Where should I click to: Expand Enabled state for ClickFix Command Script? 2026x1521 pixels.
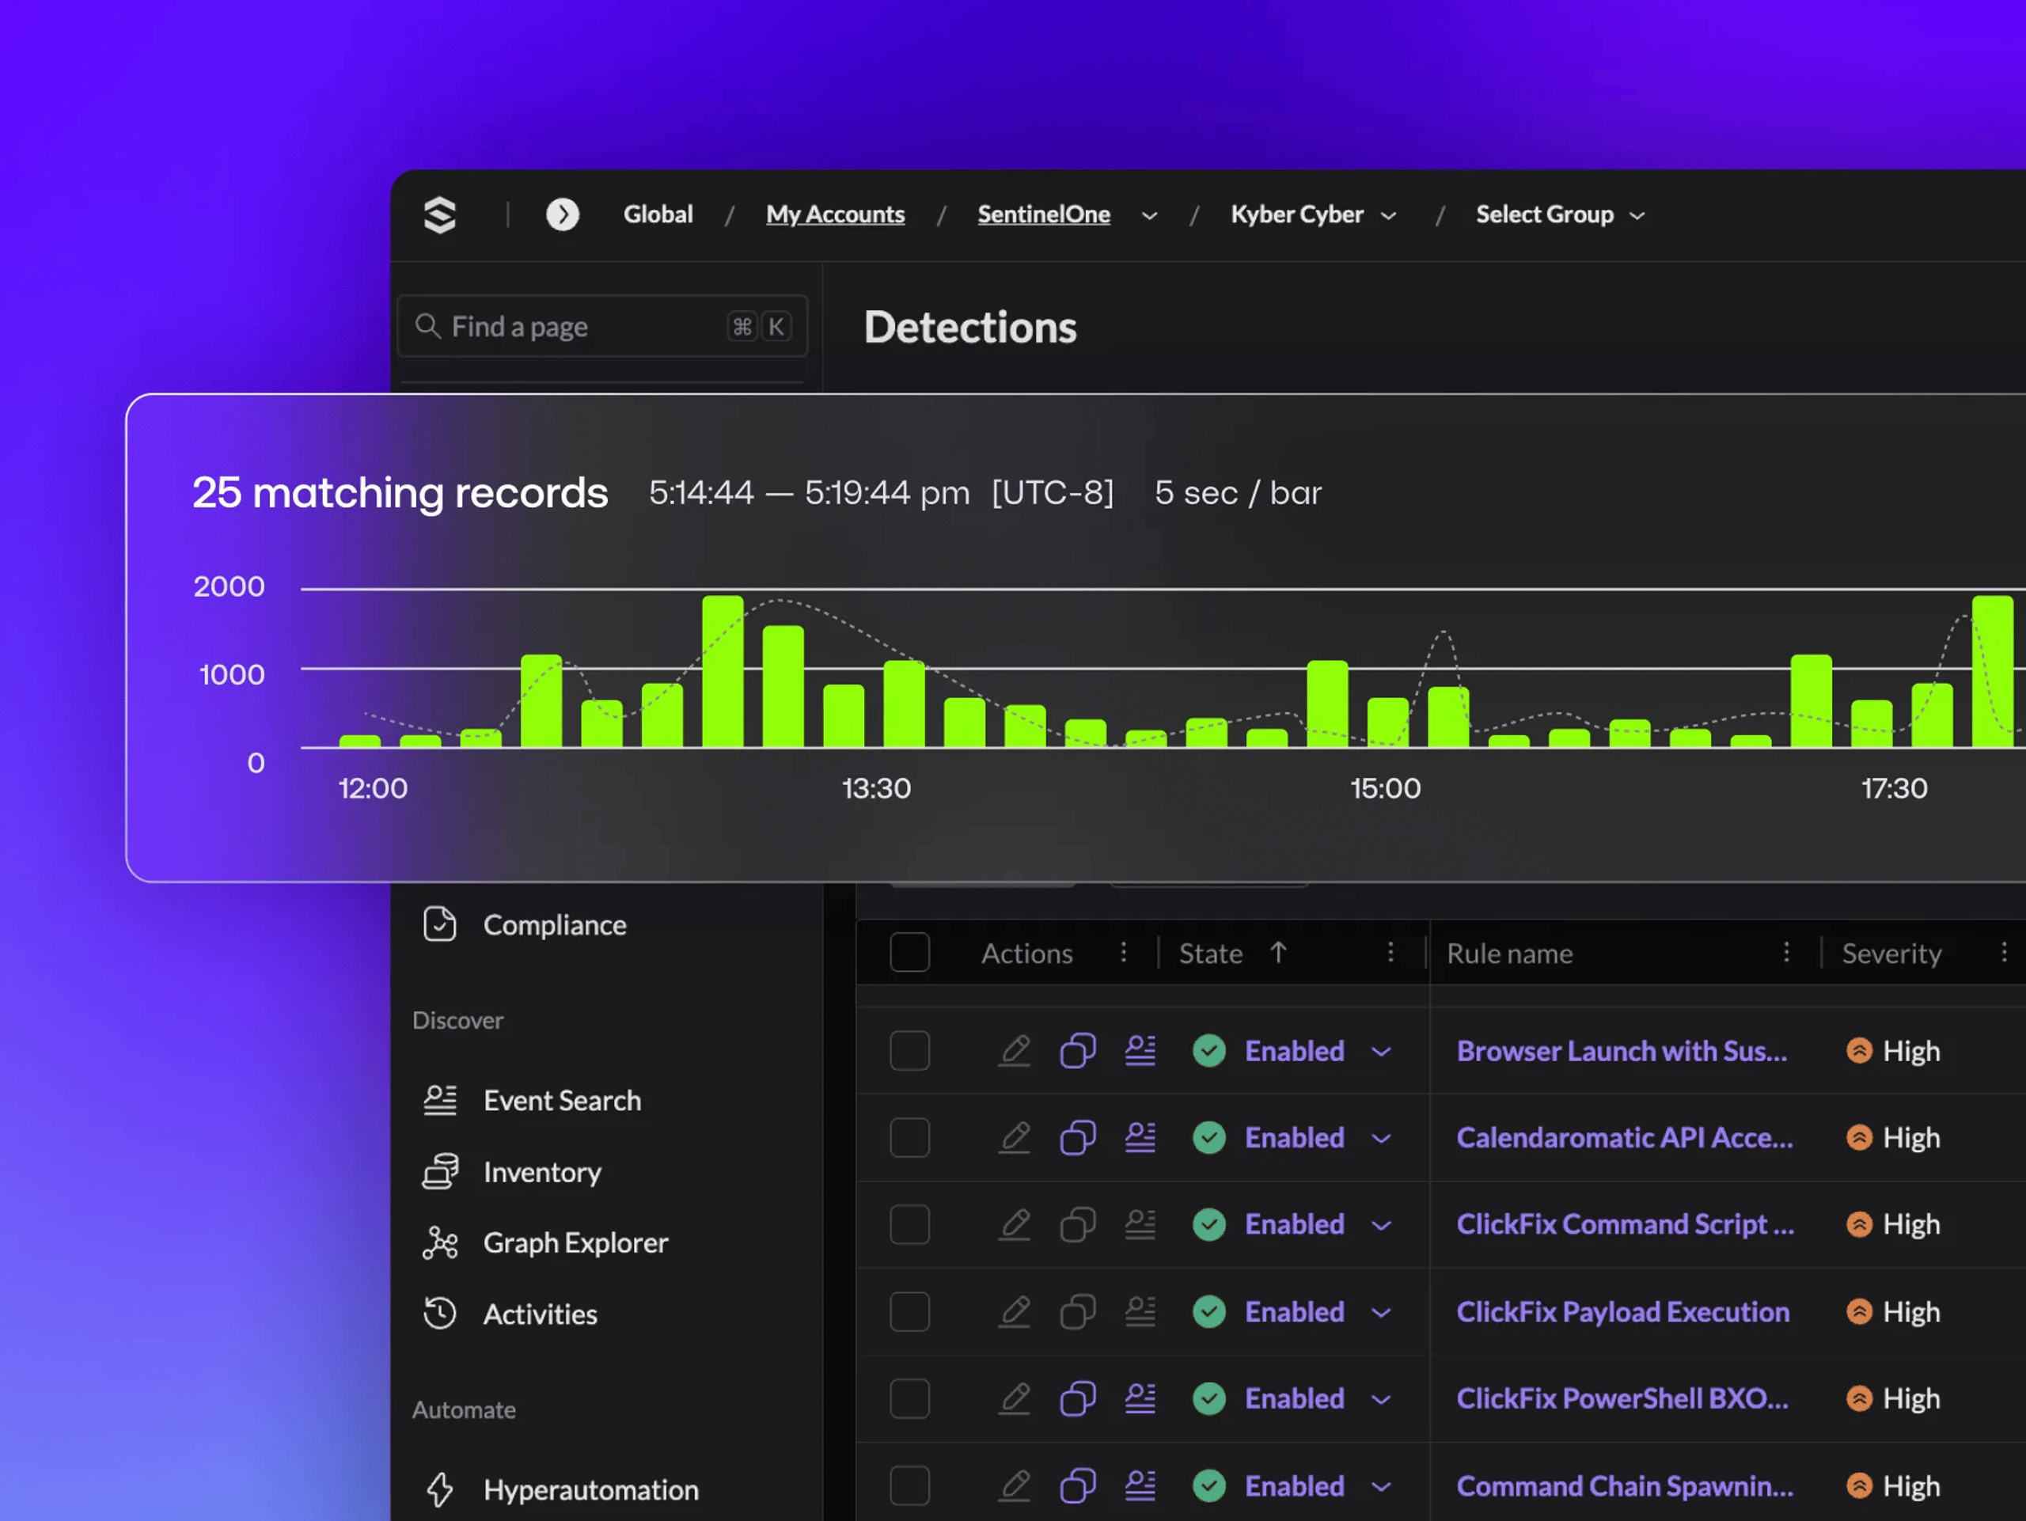pyautogui.click(x=1381, y=1226)
